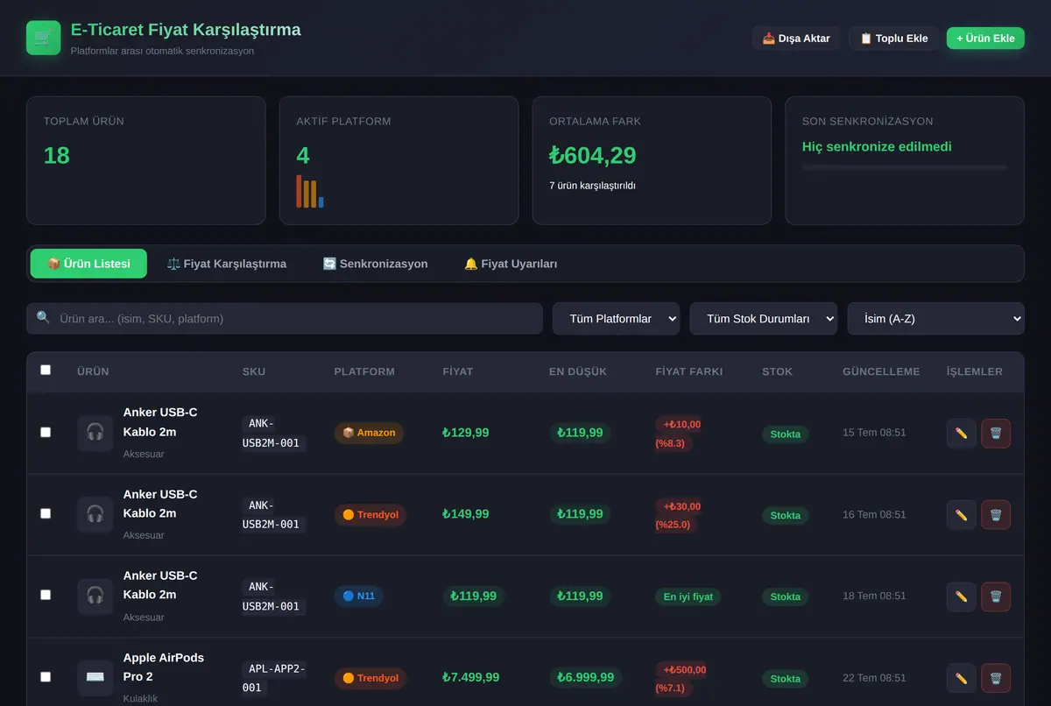Switch to the Ürün Listesi tab
This screenshot has height=706, width=1051.
coord(88,264)
